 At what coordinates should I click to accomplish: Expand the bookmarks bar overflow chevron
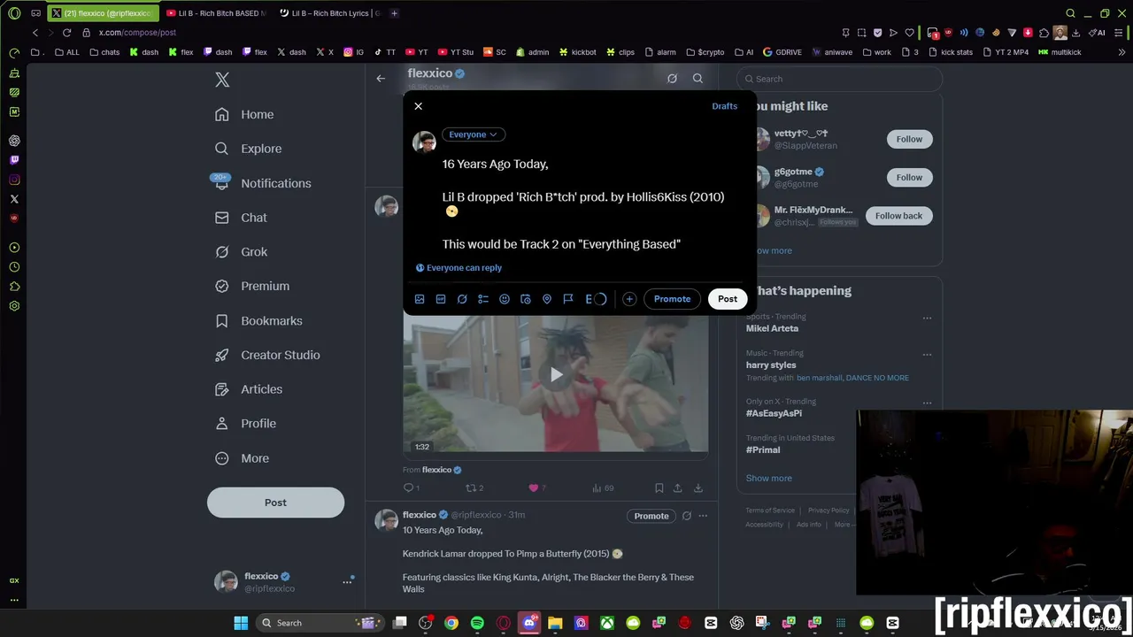tap(1122, 52)
